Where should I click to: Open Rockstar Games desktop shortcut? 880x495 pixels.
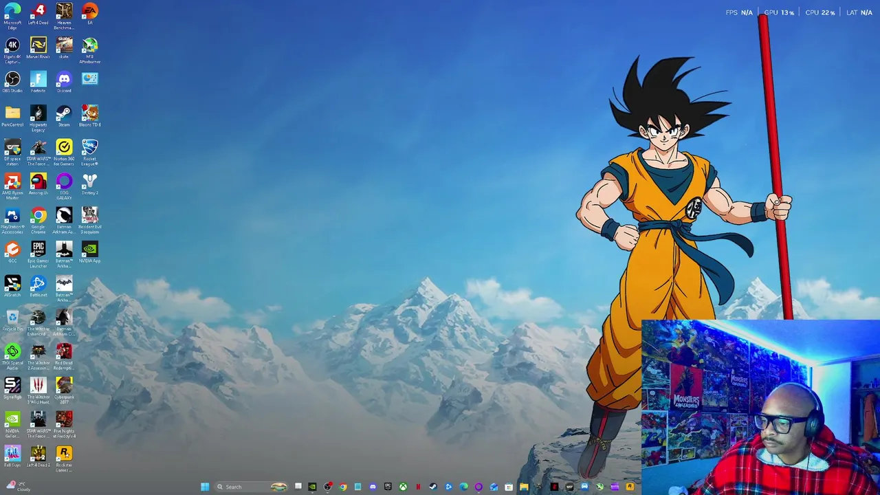[x=64, y=459]
